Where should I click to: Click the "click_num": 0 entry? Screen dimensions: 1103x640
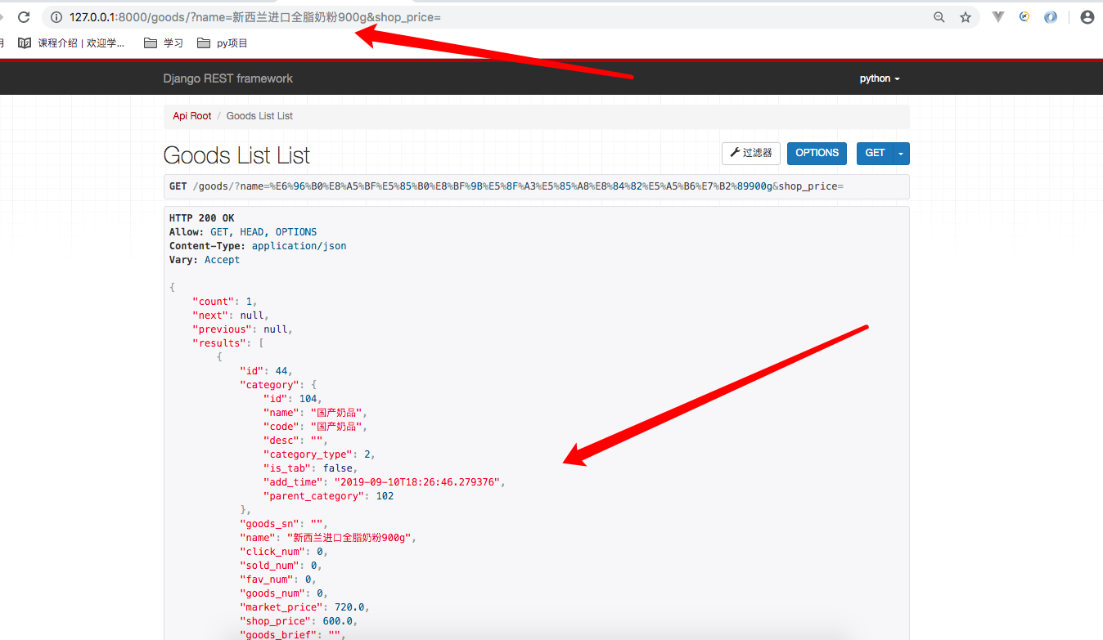pyautogui.click(x=284, y=552)
